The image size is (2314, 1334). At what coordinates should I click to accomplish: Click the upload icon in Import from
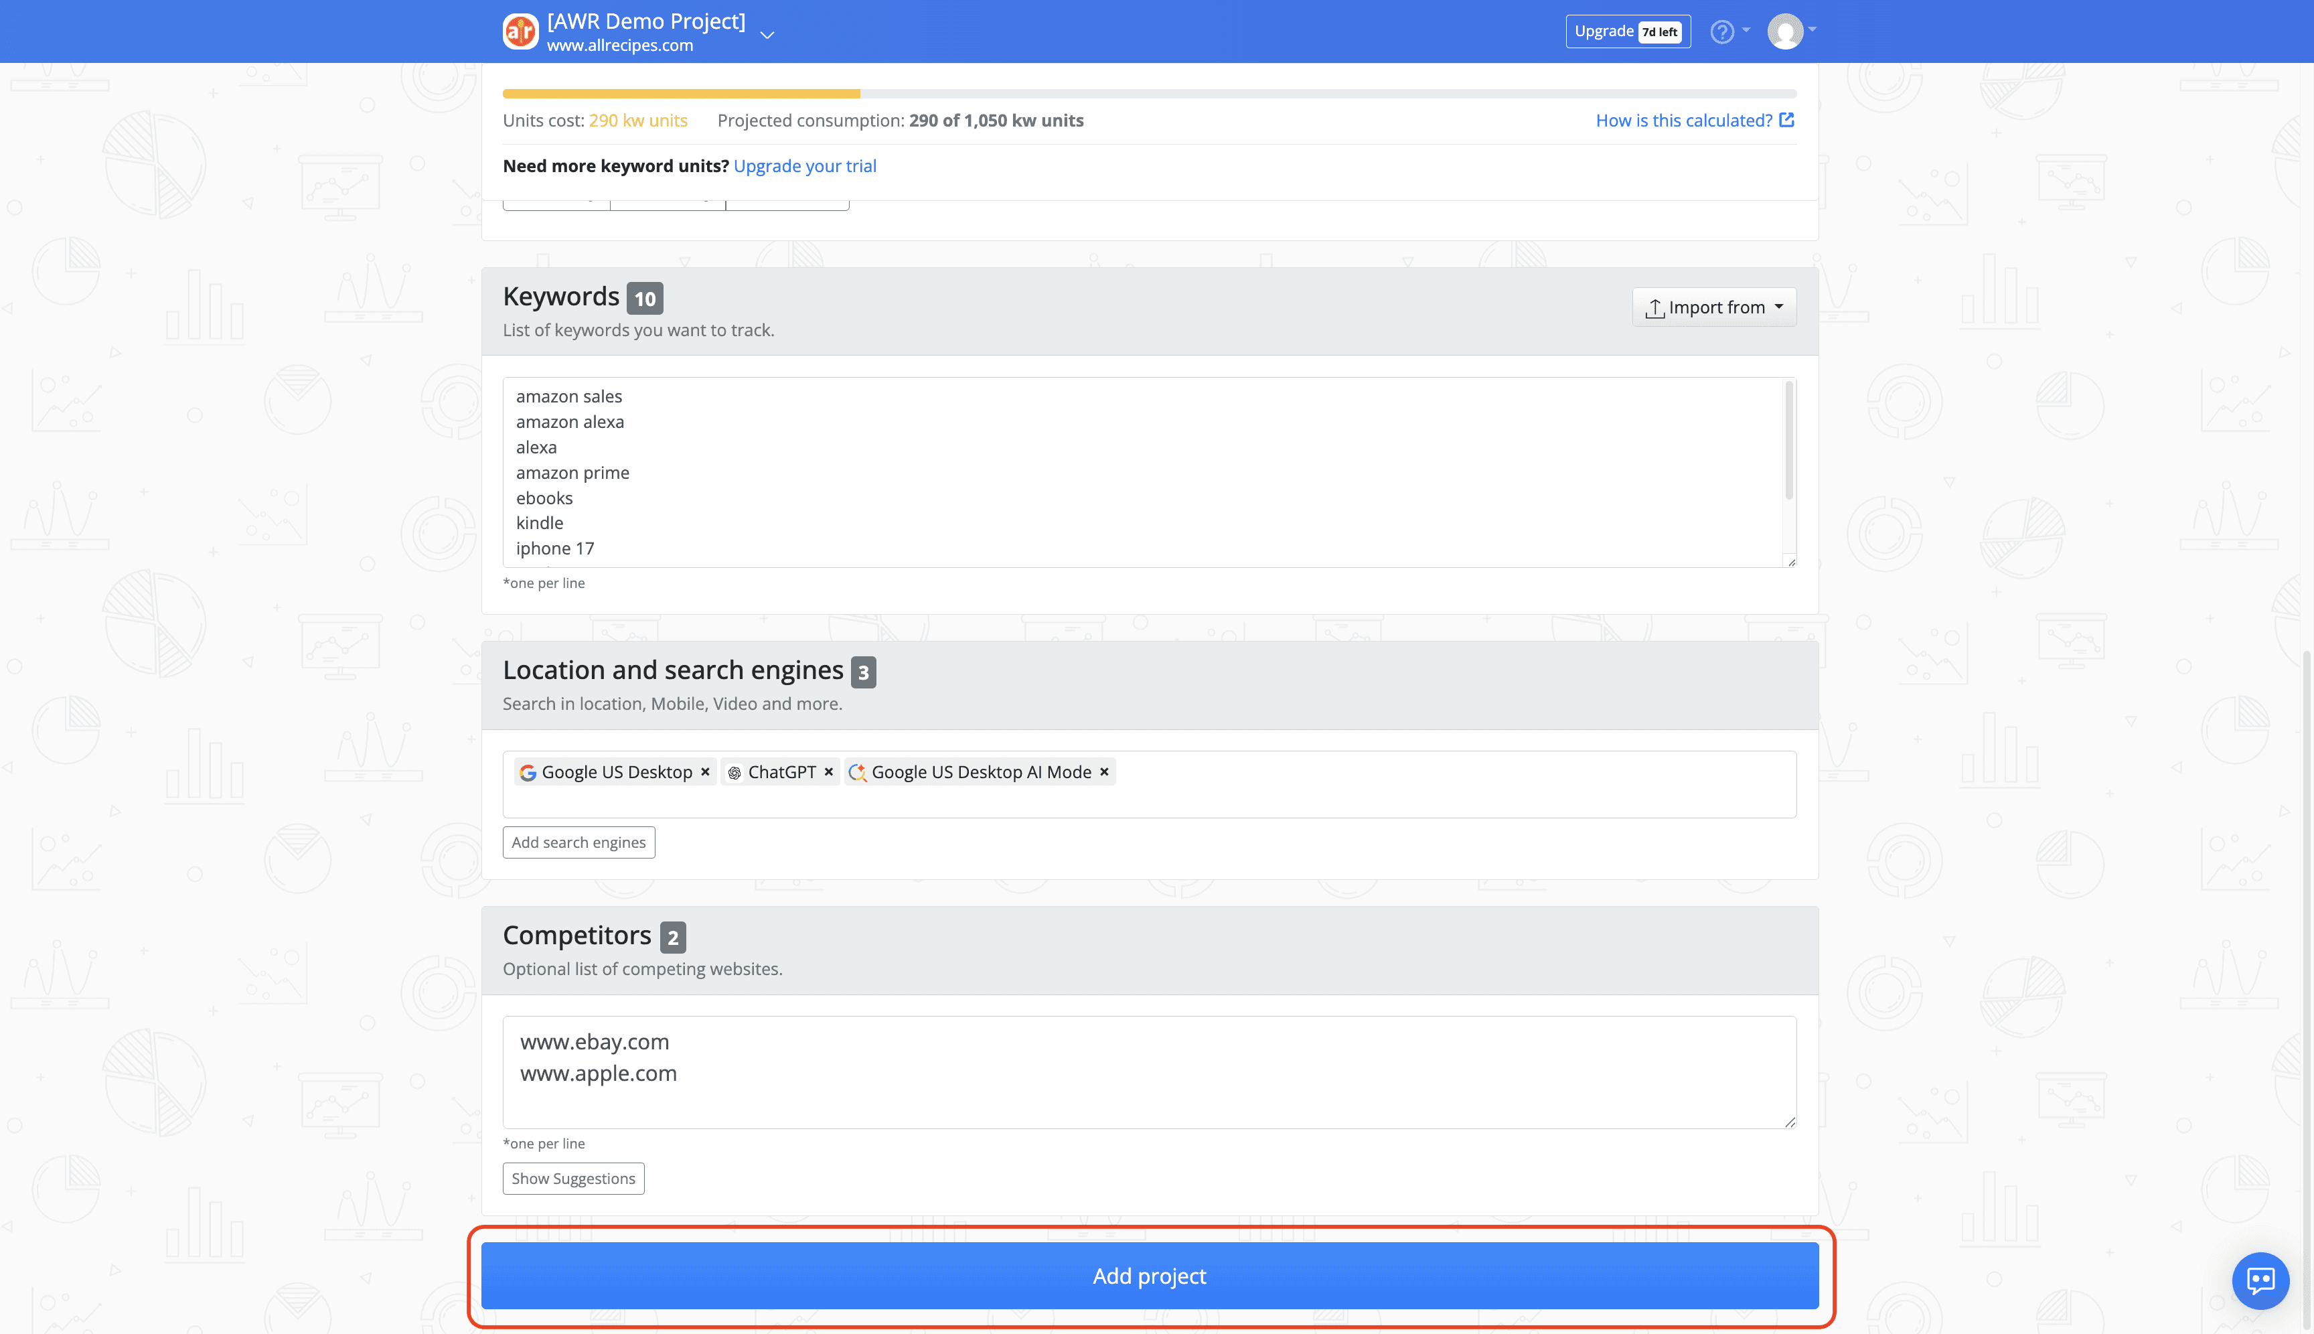[1654, 308]
